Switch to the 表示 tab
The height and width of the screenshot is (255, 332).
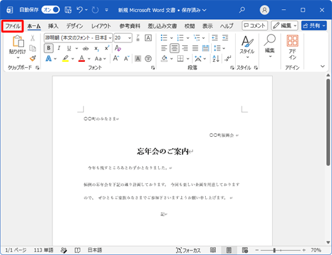tap(207, 26)
